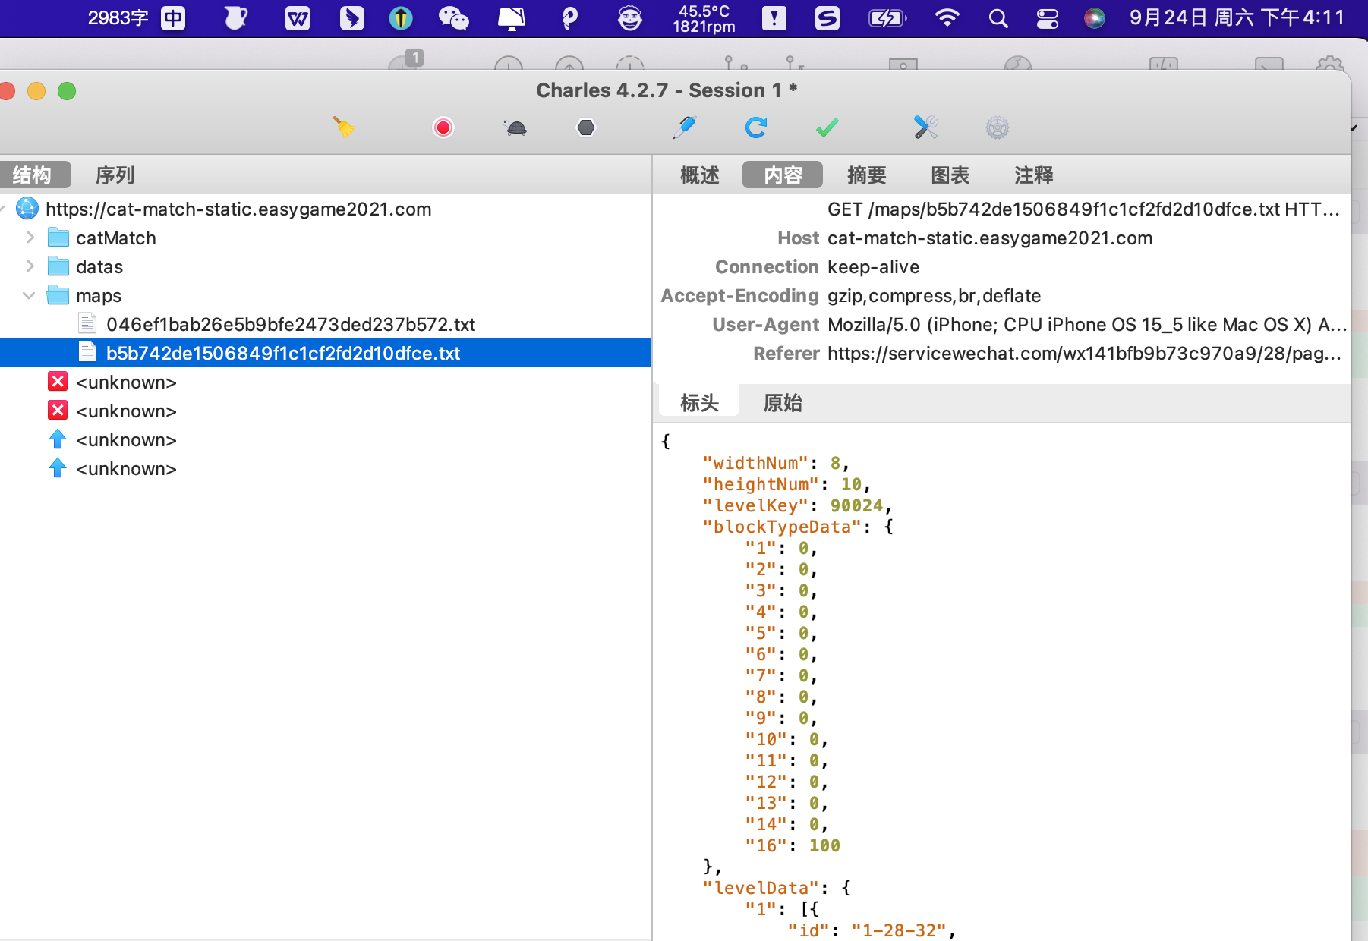Click the document icon beside 046ef1bab26e5b9bfe2473ded237b572.txt
Viewport: 1368px width, 941px height.
coord(87,323)
